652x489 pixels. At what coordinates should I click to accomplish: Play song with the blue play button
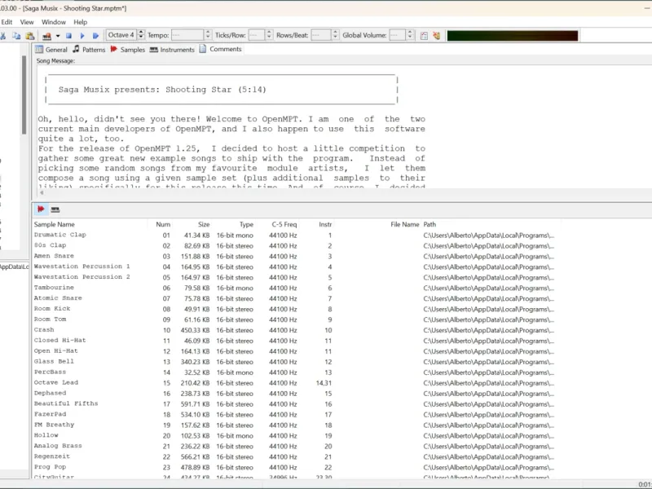[x=82, y=36]
